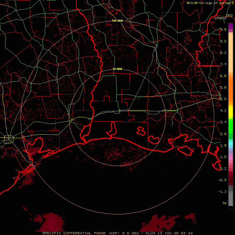Click the yellow highway loop at the map's left edge

9,139
